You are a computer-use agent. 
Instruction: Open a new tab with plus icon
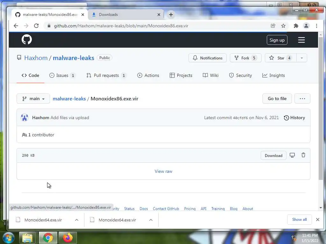(171, 15)
